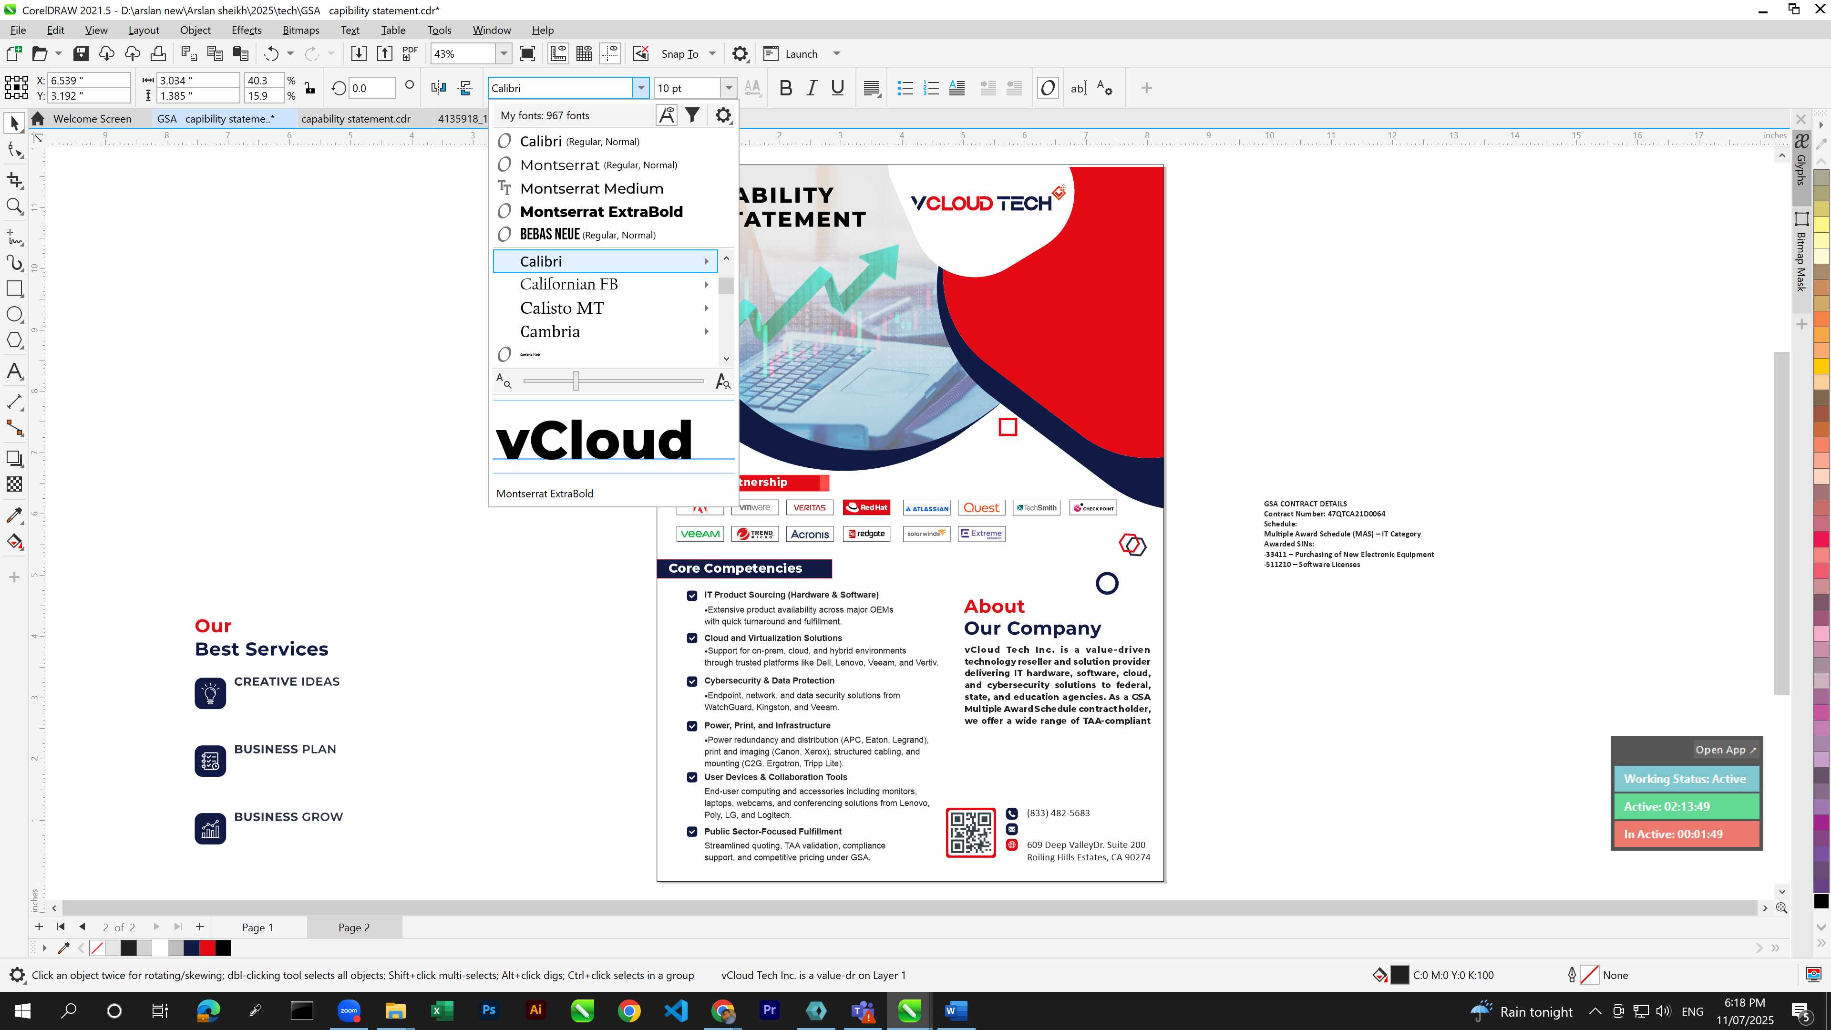Select the Artistic Media tool
1831x1030 pixels.
(x=14, y=262)
